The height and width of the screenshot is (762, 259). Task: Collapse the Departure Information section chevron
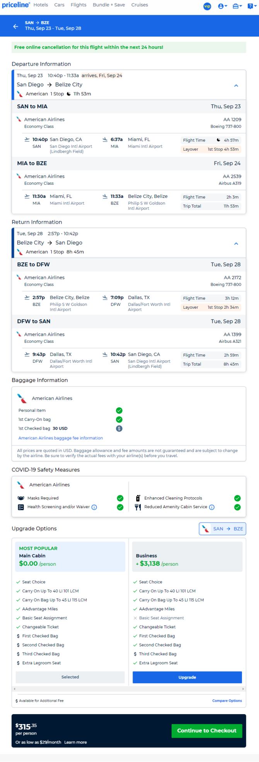click(x=236, y=85)
